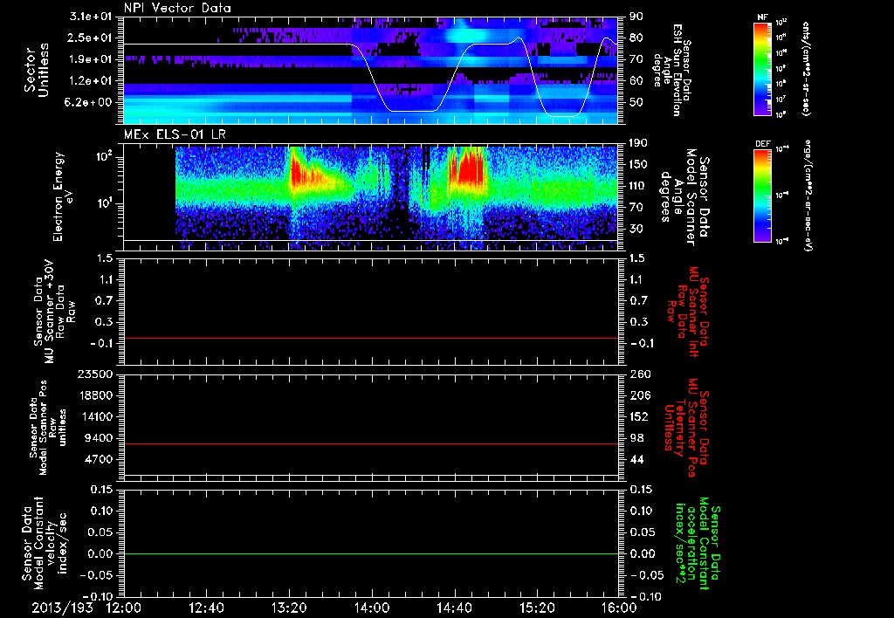894x618 pixels.
Task: Click the ESH Sun Elevation Angle axis label
Action: tap(672, 70)
